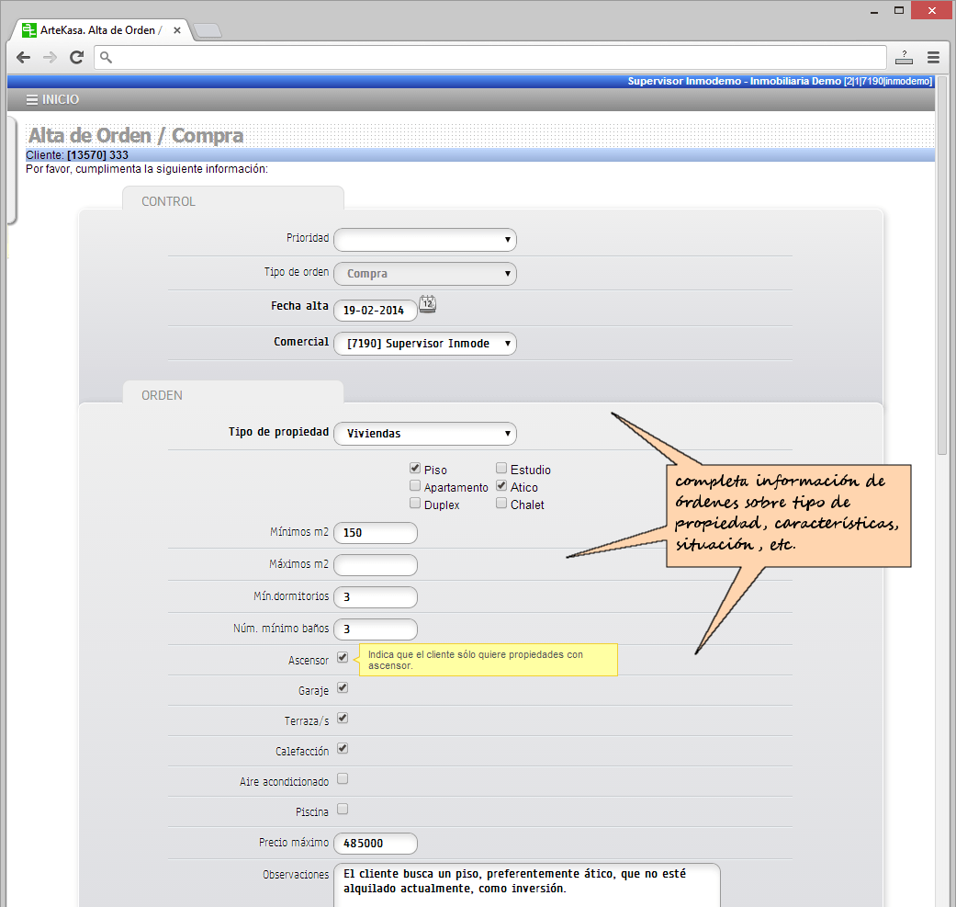956x907 pixels.
Task: Open the Chrome menu hamburger icon
Action: point(933,57)
